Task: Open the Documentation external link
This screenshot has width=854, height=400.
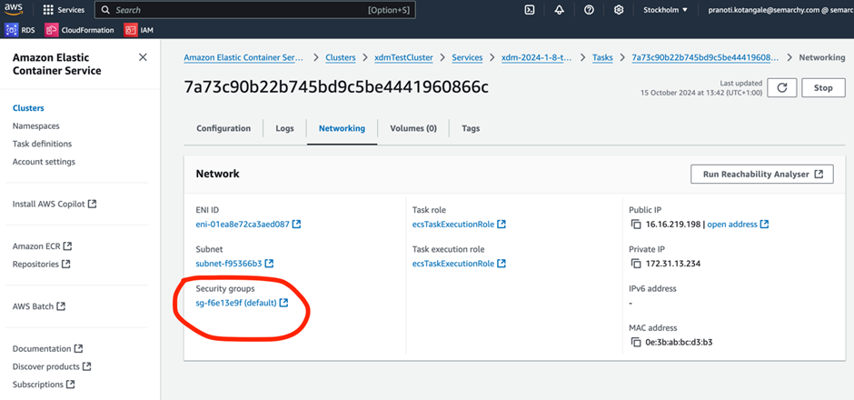Action: point(47,348)
